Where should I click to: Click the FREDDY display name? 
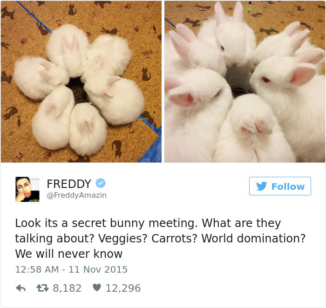[69, 184]
